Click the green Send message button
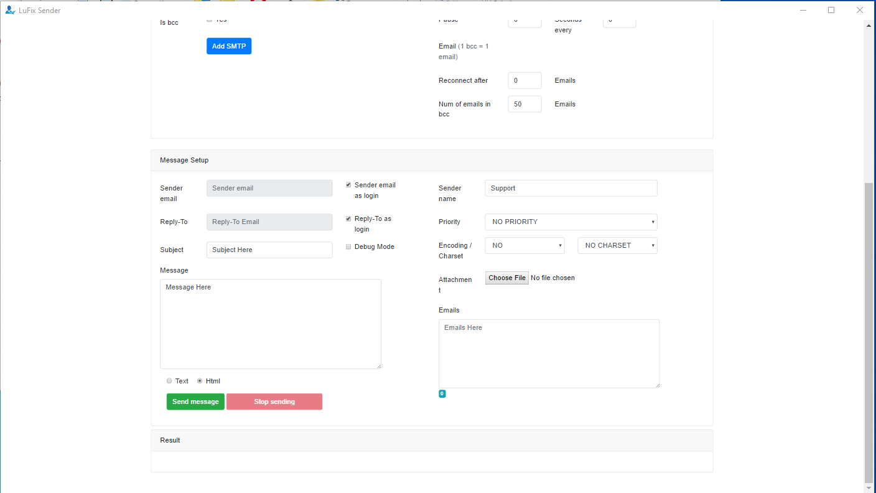The image size is (876, 493). (x=195, y=401)
